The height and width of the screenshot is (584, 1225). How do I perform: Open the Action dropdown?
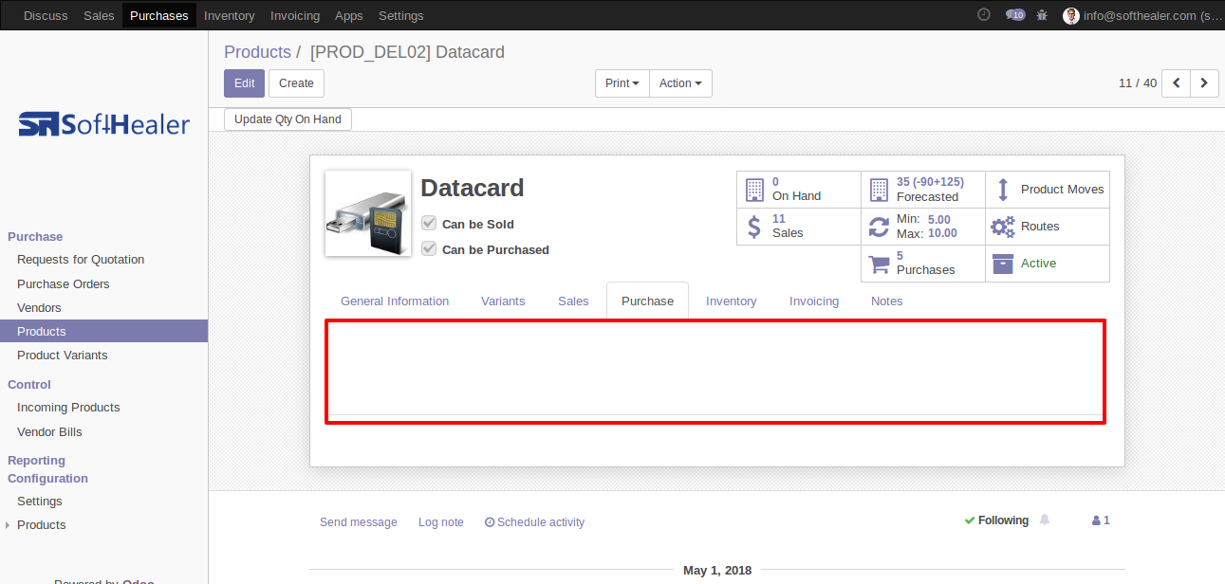click(x=680, y=83)
